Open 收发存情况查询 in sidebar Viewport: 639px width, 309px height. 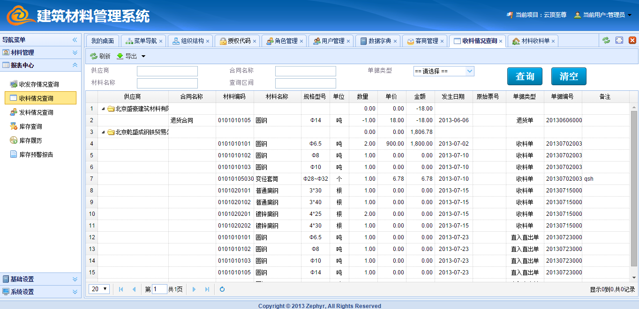[x=39, y=84]
